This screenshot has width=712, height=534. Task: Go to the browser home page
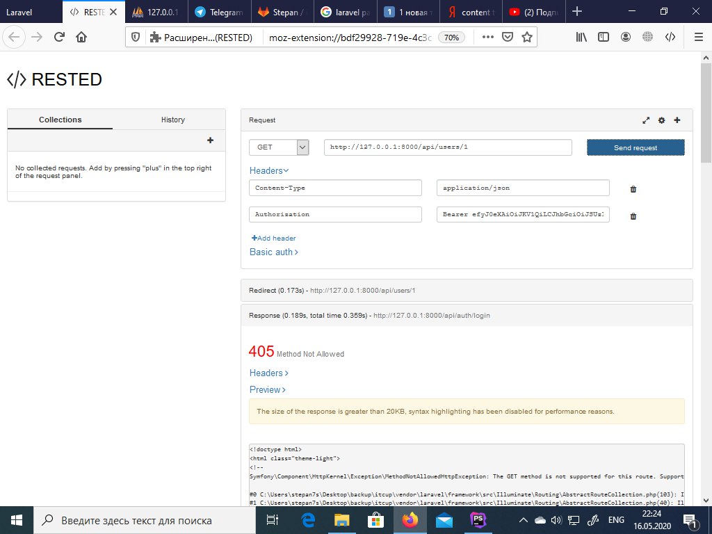pyautogui.click(x=81, y=38)
